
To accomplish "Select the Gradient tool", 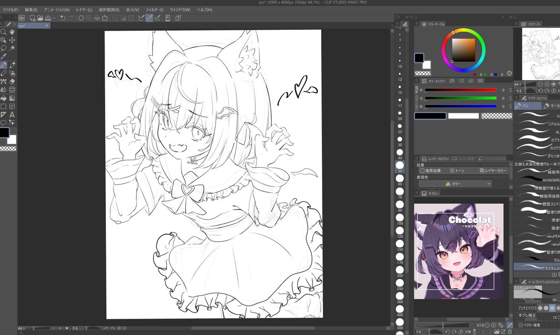I will coord(12,98).
